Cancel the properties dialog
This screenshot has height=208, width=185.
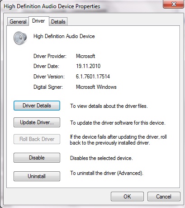(164, 197)
